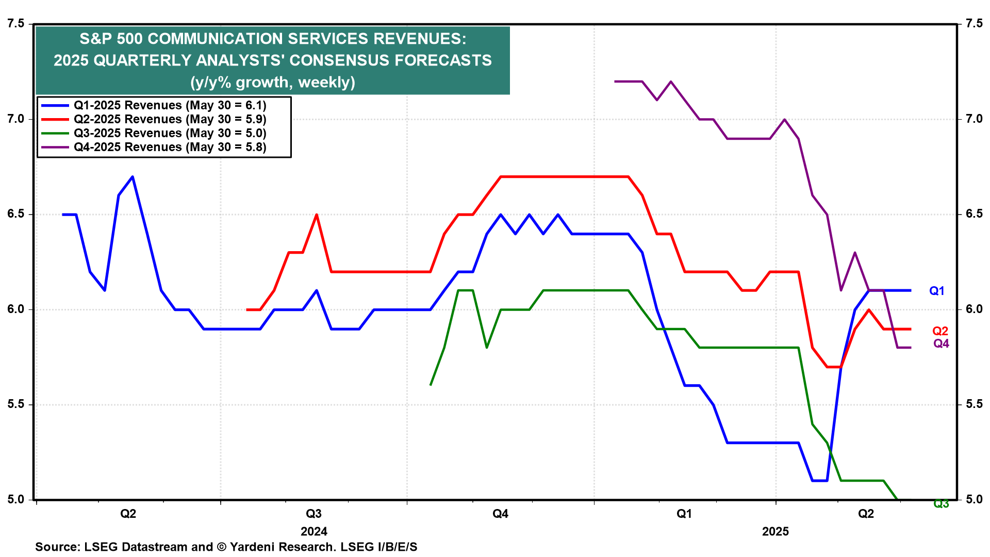Click the Q1-2025 Revenues legend text
The image size is (990, 557).
[x=170, y=105]
